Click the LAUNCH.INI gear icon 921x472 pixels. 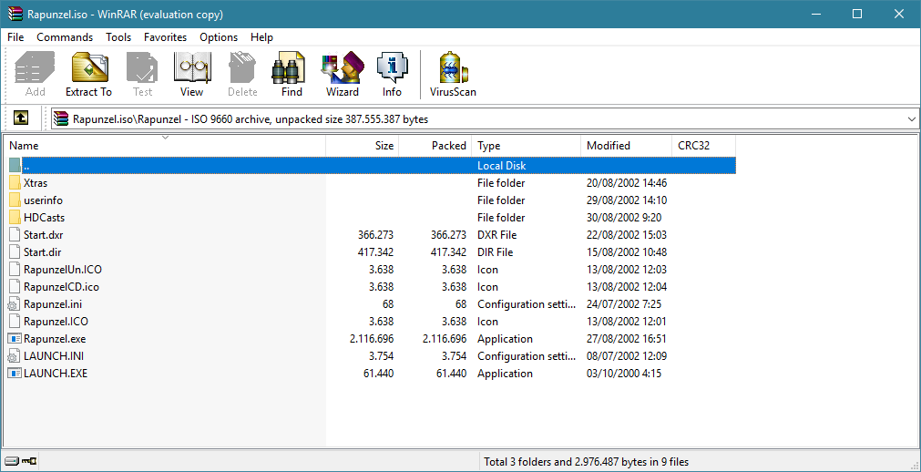[14, 356]
